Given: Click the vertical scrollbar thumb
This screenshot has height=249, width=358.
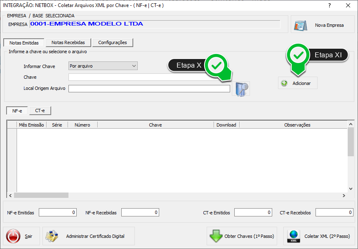Looking at the screenshot, I should coord(351,142).
